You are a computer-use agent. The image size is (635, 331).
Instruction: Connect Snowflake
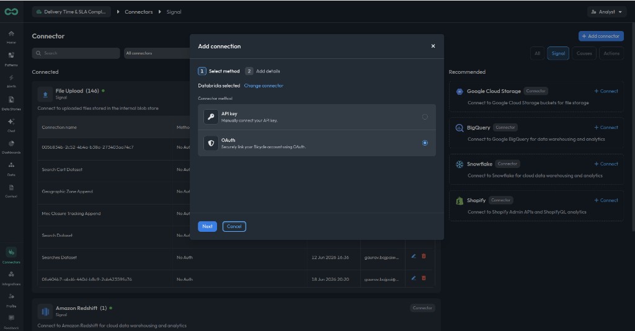(606, 164)
